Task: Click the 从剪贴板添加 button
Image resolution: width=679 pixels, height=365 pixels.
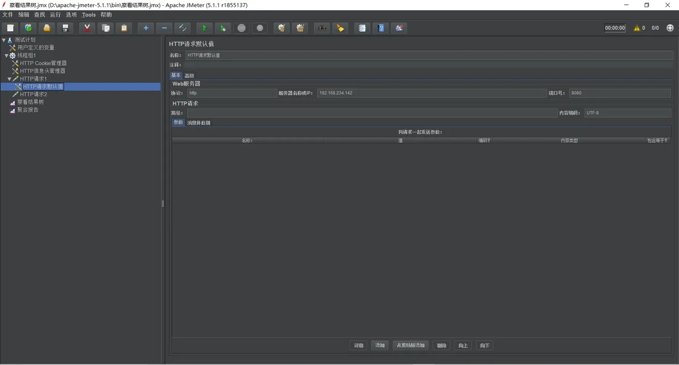Action: [411, 346]
